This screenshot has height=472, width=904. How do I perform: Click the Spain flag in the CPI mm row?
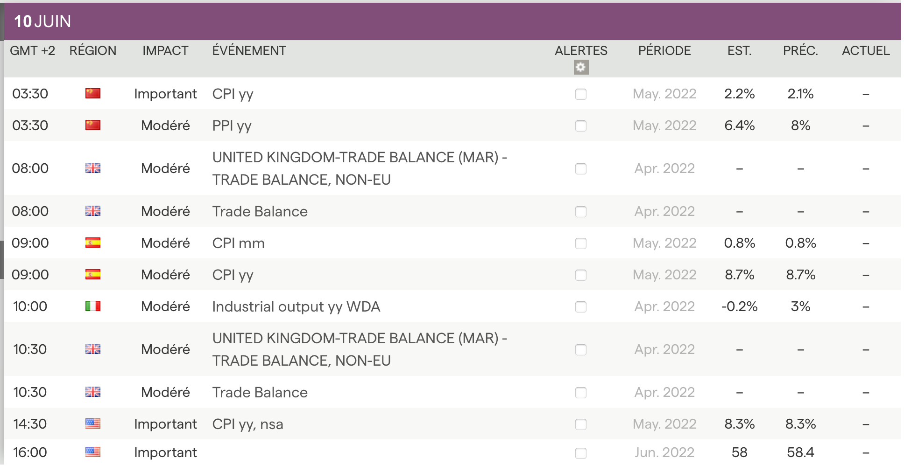93,243
